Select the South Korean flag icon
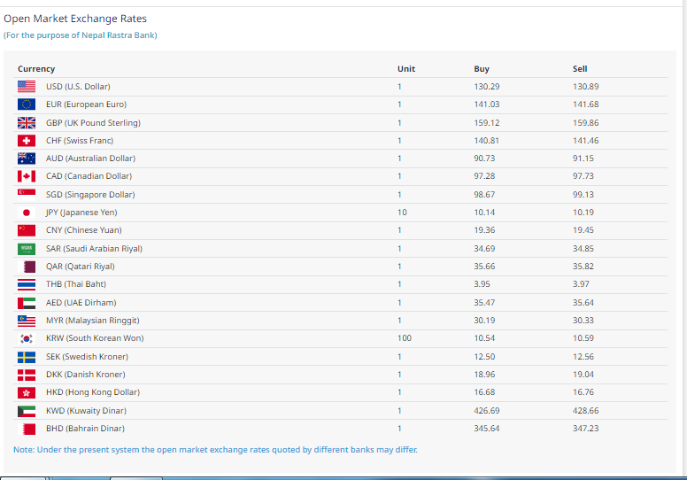687x480 pixels. (x=27, y=338)
